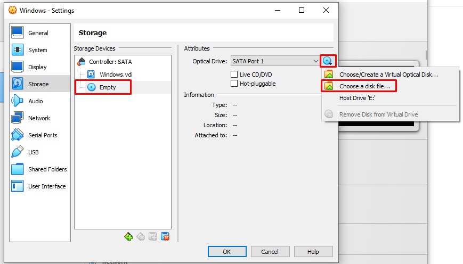The width and height of the screenshot is (463, 264).
Task: Minimize the Windows - Settings dialog
Action: (x=278, y=10)
